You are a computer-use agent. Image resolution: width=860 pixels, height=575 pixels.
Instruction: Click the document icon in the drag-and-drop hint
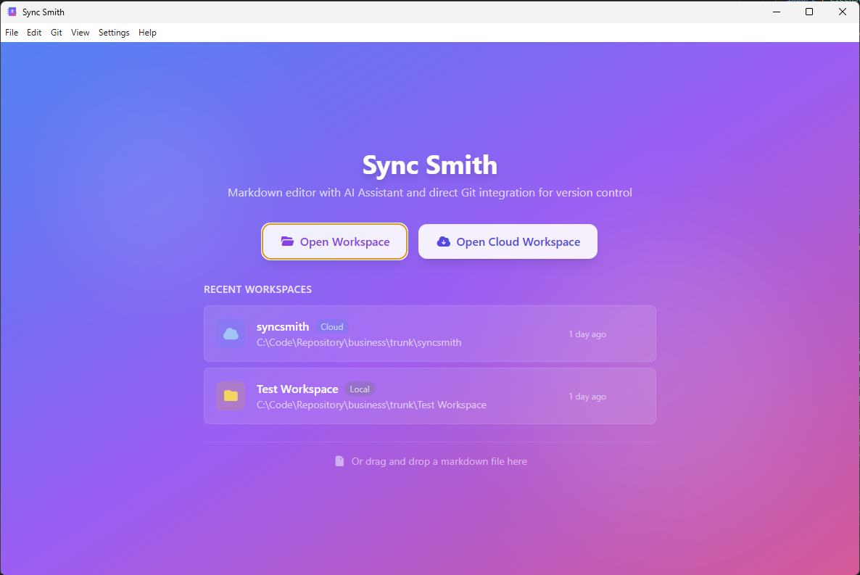point(339,460)
